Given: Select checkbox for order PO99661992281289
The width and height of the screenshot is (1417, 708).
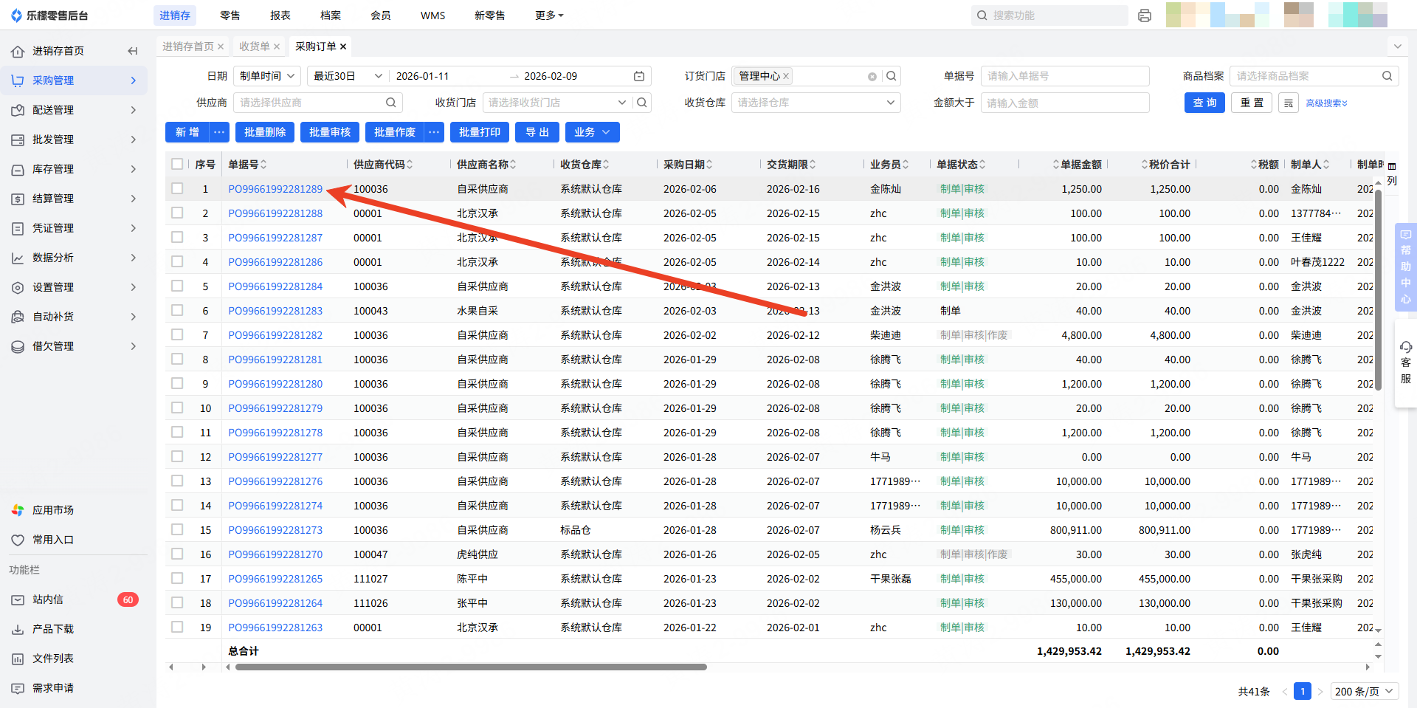Looking at the screenshot, I should tap(177, 188).
